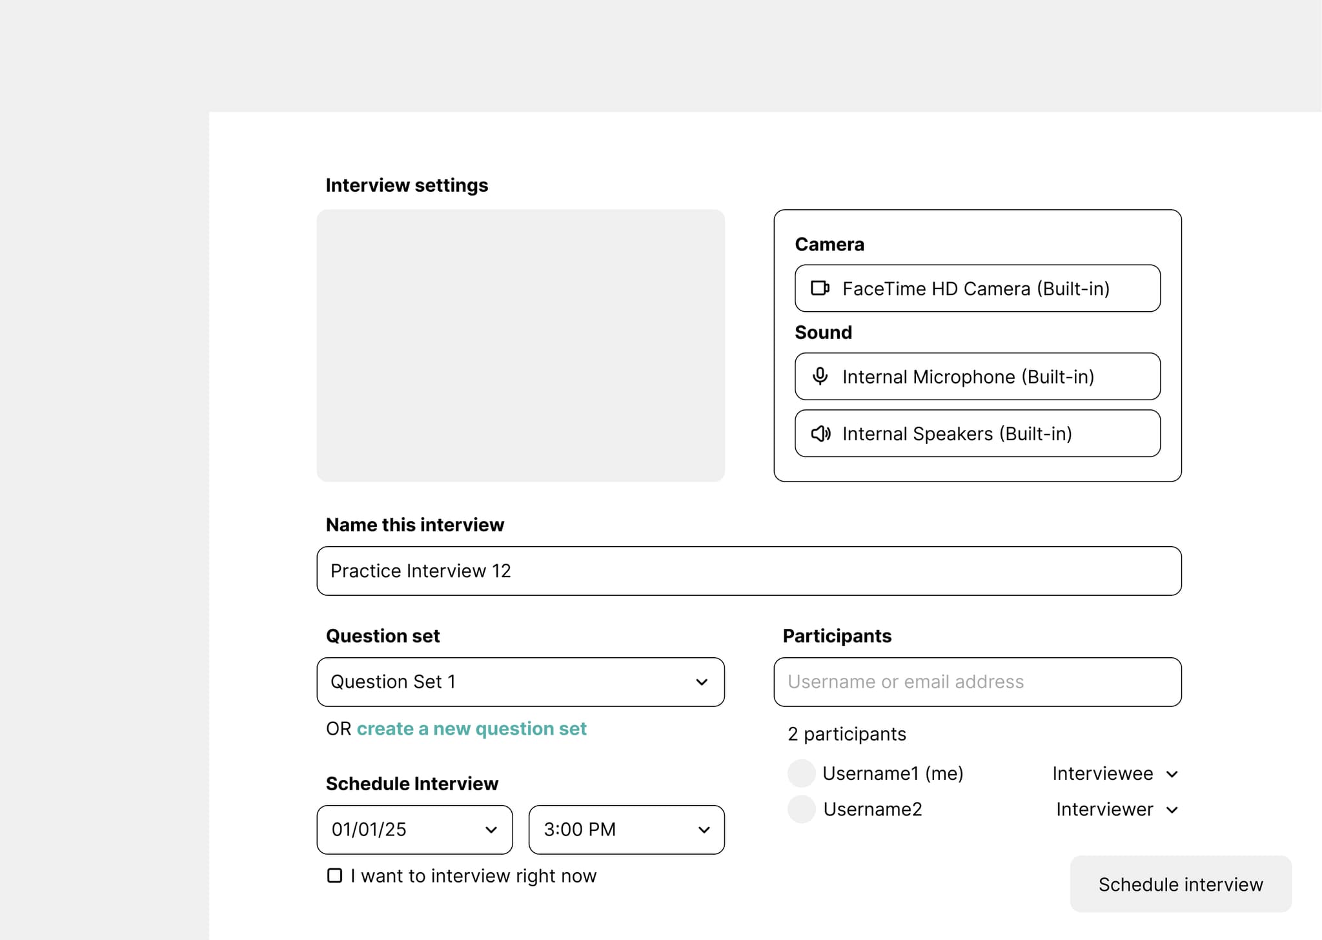Screen dimensions: 1322x940
Task: Open the Question Set 1 dropdown
Action: pos(520,682)
